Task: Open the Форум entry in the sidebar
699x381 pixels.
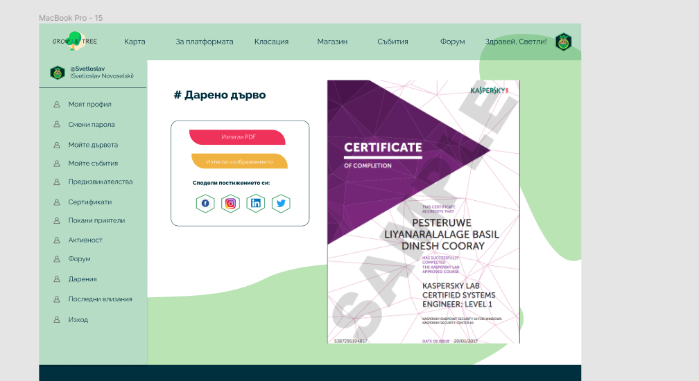Action: coord(79,258)
